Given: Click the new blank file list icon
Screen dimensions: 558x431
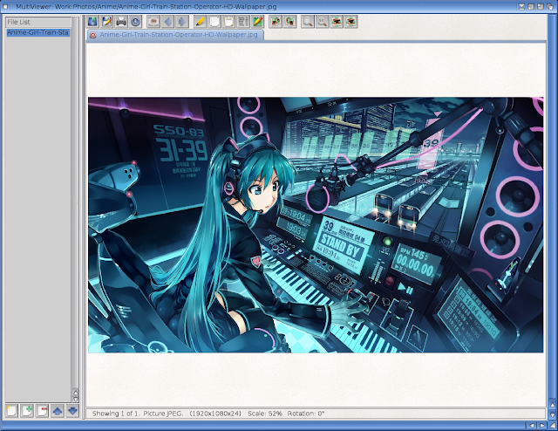Looking at the screenshot, I should [x=11, y=411].
